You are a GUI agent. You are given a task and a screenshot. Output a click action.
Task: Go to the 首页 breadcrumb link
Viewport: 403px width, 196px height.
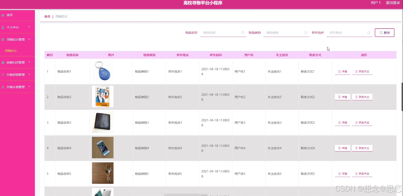(47, 17)
